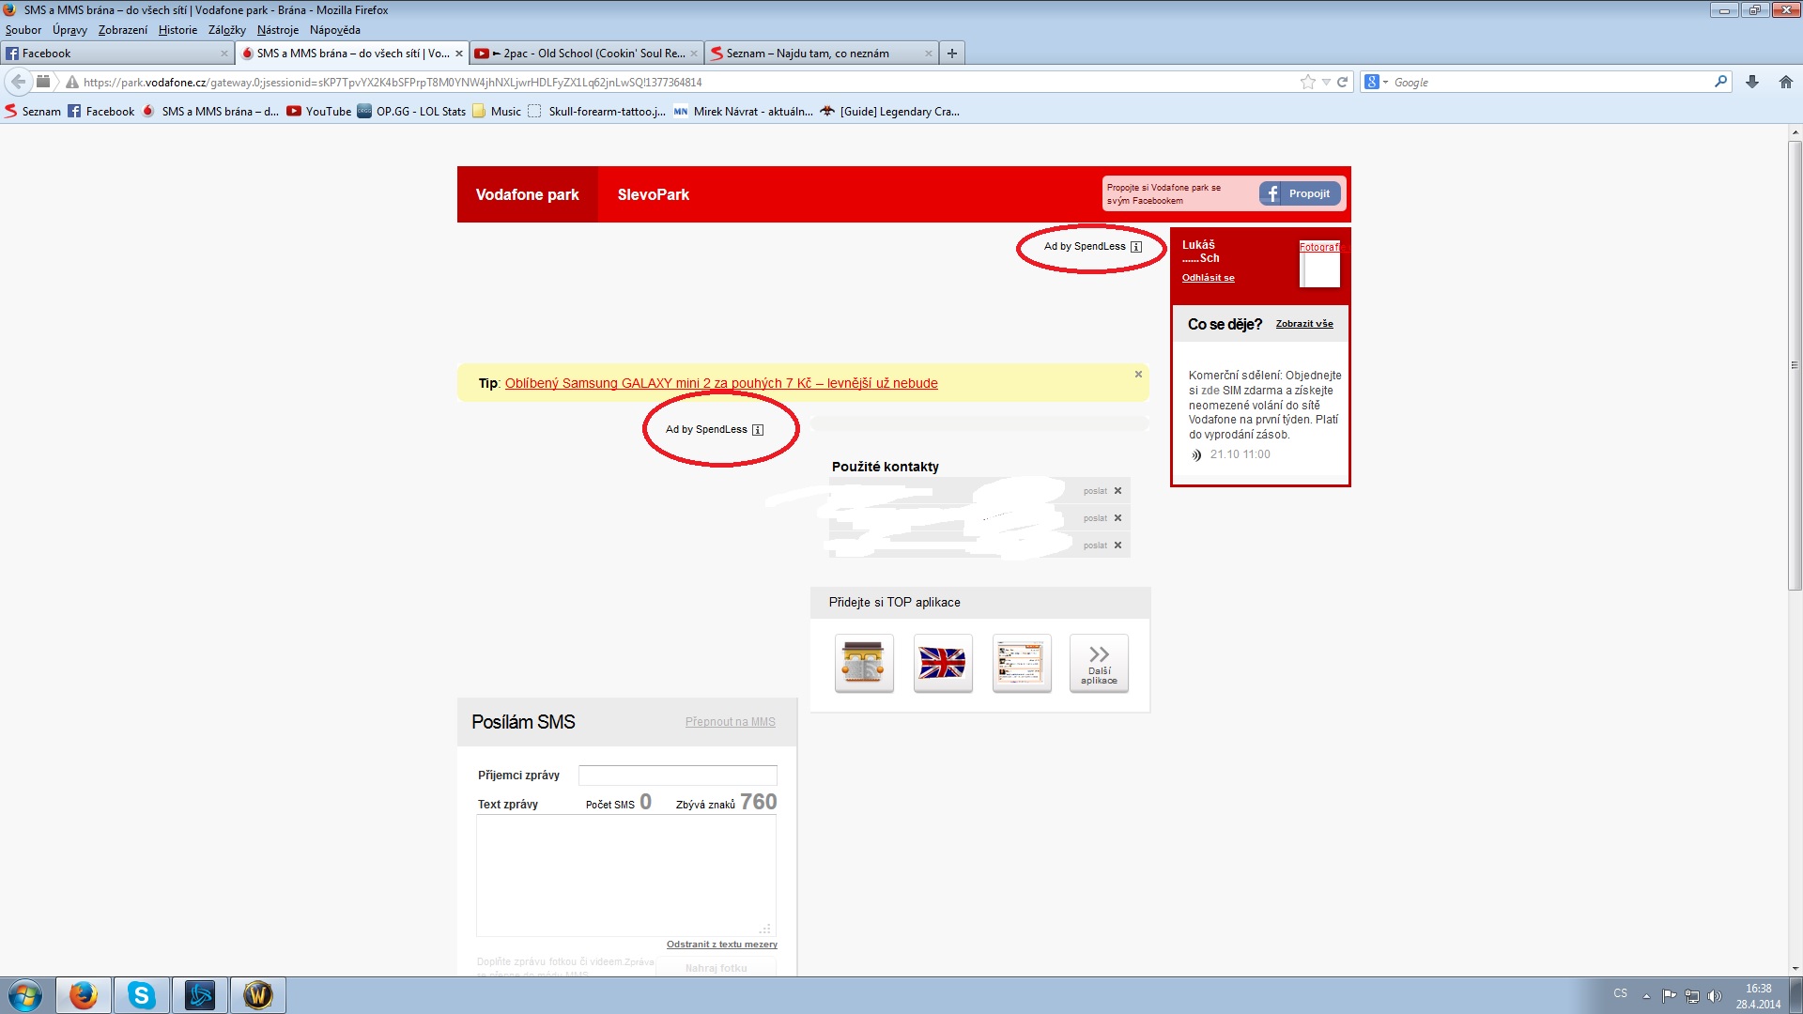Open the Windows Start button
Screen dimensions: 1803x1014
click(25, 995)
